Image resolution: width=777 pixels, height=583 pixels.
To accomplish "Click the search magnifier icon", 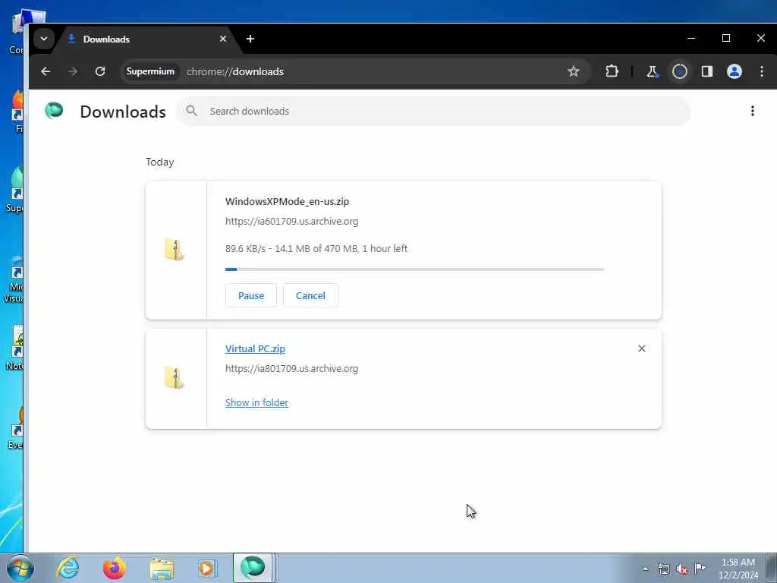I will tap(192, 111).
